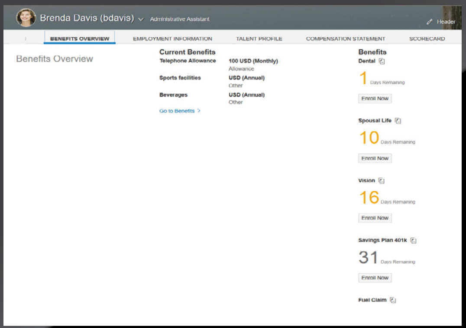This screenshot has height=328, width=466.
Task: Switch to Employment Information tab
Action: pos(172,39)
